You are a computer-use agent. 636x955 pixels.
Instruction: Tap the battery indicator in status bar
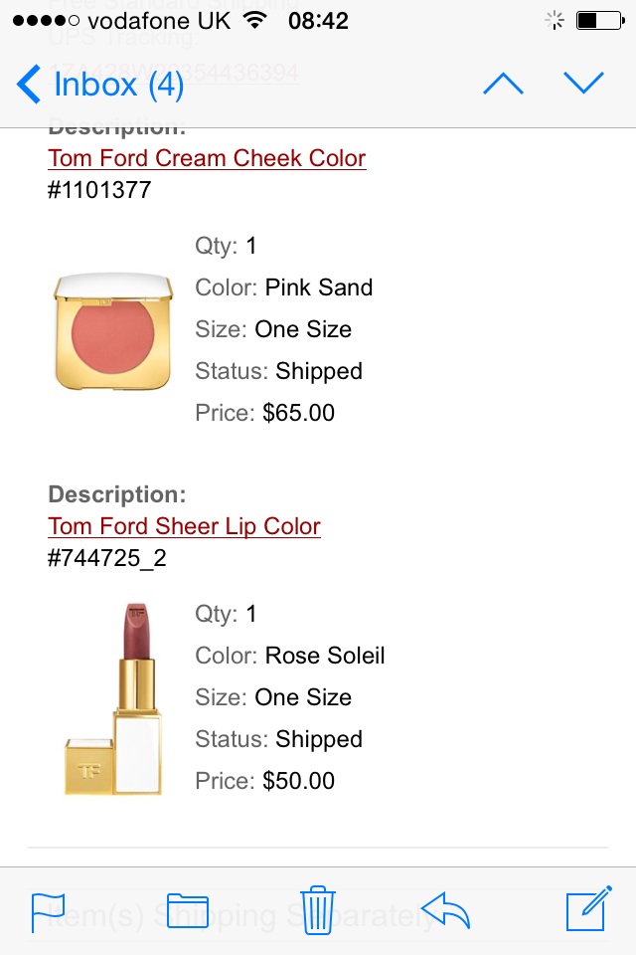600,21
